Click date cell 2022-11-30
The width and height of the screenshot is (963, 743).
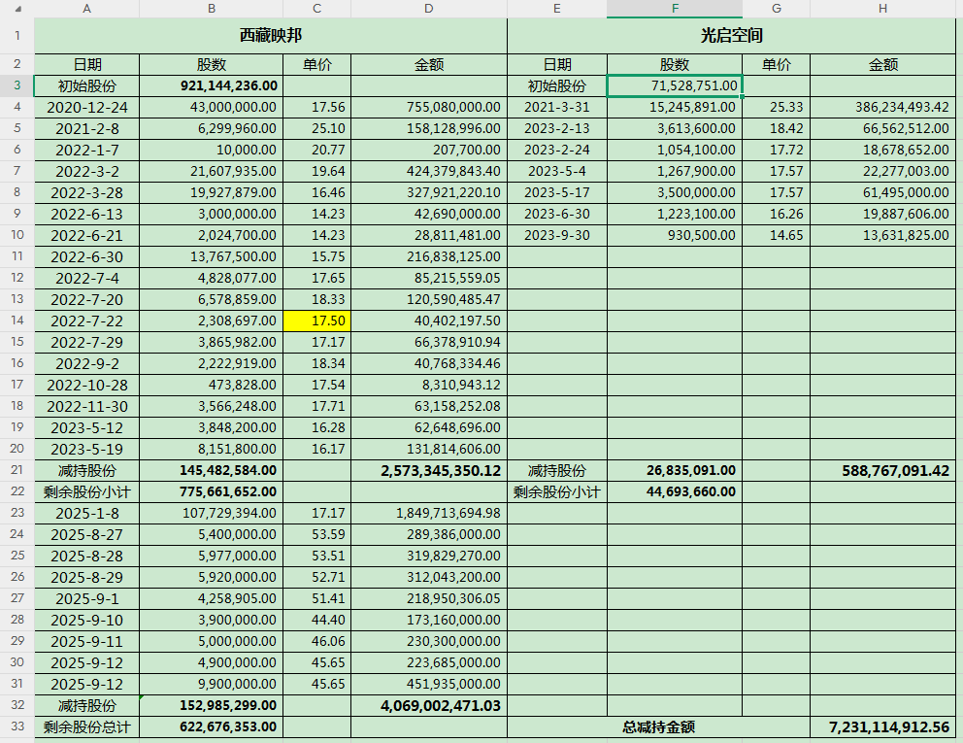[x=86, y=406]
